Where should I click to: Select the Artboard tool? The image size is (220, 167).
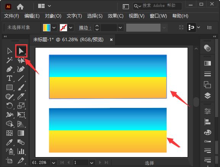pyautogui.click(x=9, y=161)
